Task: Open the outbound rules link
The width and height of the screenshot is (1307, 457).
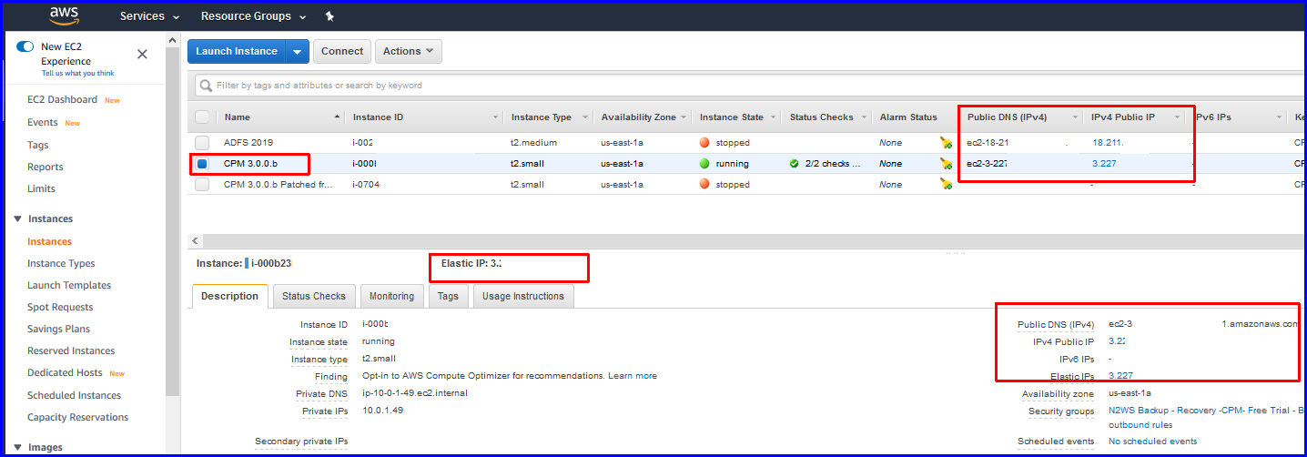Action: tap(1140, 425)
